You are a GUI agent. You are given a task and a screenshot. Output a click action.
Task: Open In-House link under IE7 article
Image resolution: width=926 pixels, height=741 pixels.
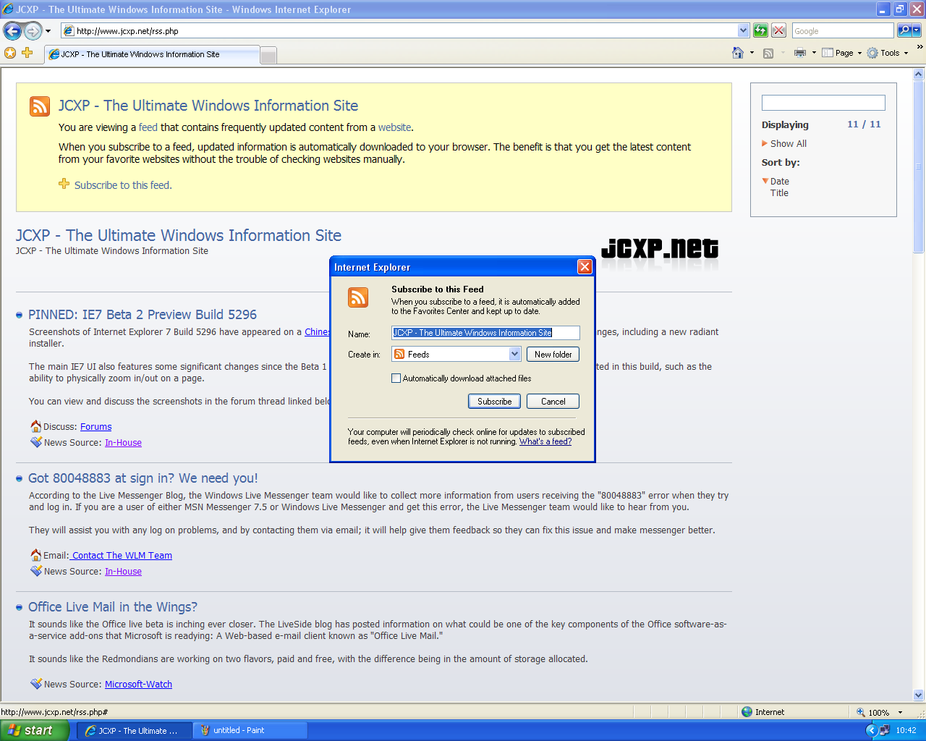tap(123, 443)
